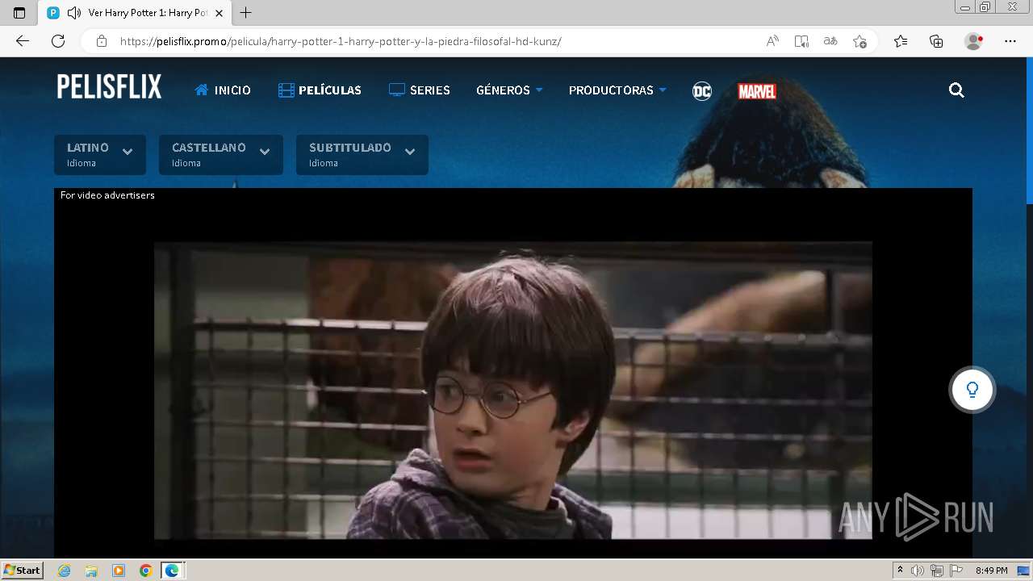Open the DC logo category

[702, 91]
